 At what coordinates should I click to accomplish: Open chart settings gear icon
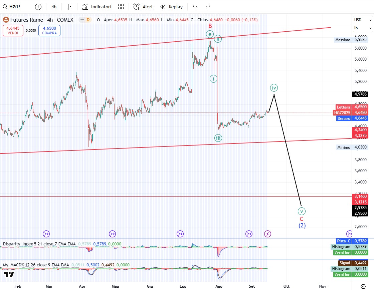click(x=363, y=286)
